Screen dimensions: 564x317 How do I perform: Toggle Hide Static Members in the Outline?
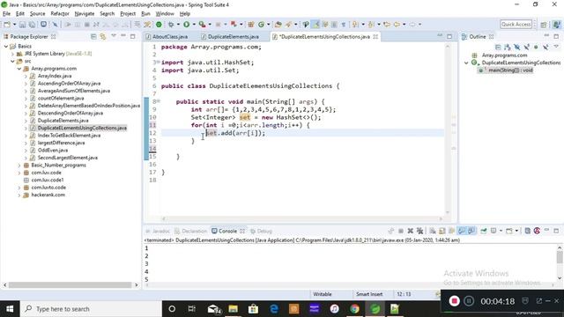[x=527, y=47]
